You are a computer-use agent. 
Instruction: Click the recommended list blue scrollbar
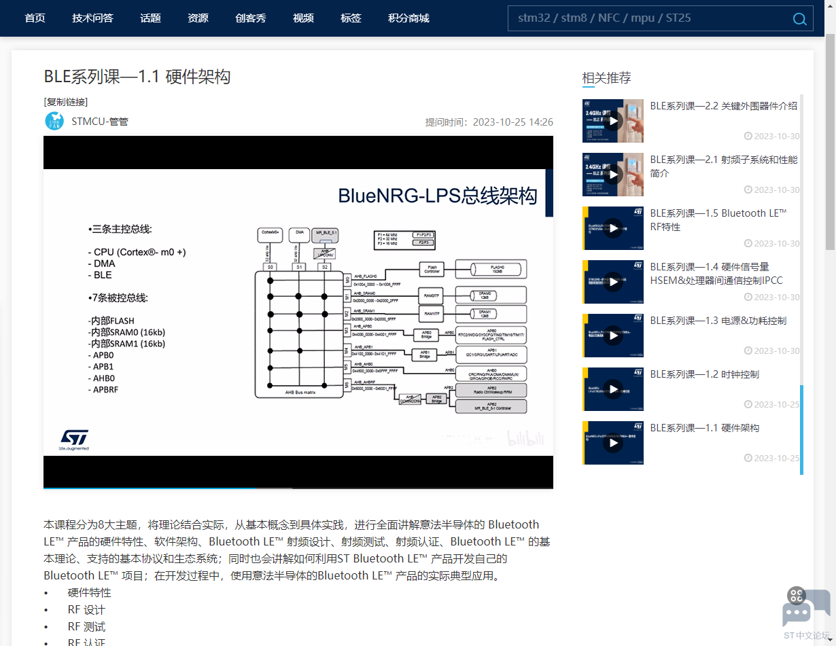(x=801, y=430)
